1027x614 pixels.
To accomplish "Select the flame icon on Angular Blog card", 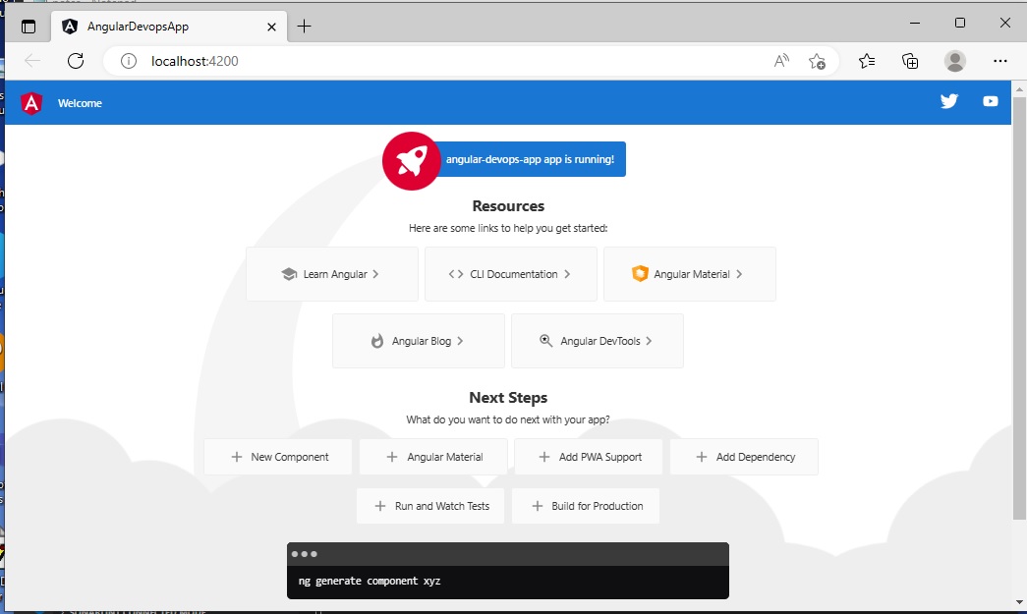I will (377, 340).
